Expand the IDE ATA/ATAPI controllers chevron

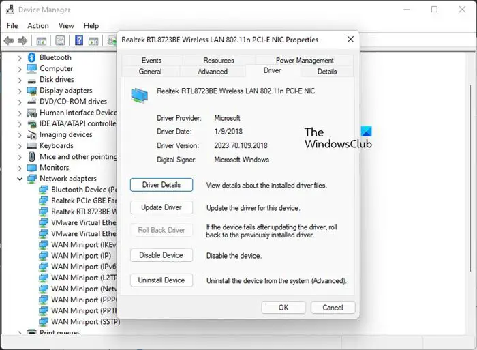click(20, 124)
